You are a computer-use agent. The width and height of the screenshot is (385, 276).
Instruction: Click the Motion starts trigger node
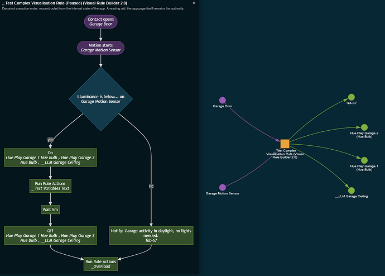tap(100, 47)
